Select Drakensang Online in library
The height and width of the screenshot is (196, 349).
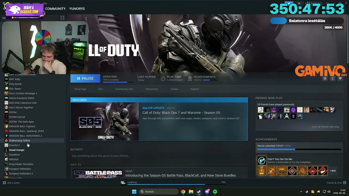click(20, 140)
